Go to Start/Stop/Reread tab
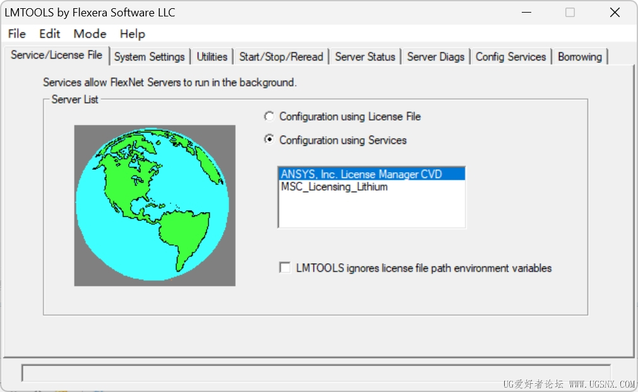This screenshot has height=392, width=638. pos(281,57)
